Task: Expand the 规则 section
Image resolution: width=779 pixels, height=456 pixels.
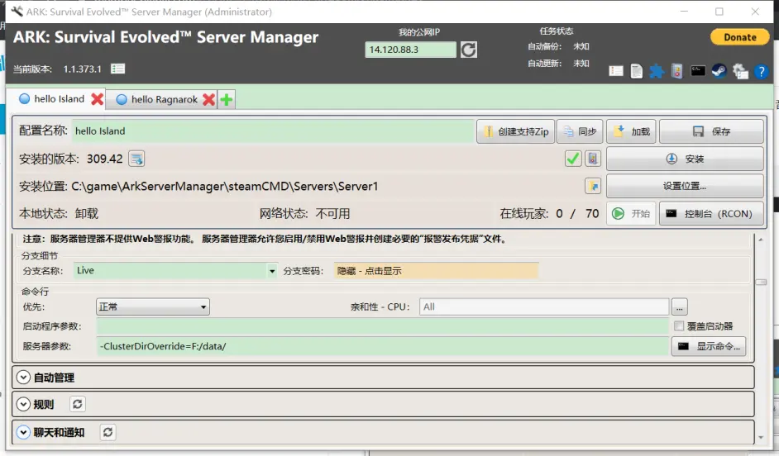Action: [x=23, y=405]
